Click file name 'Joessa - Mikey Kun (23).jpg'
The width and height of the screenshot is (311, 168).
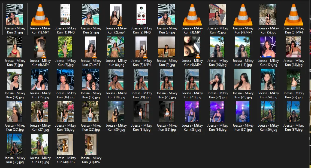click(x=243, y=95)
